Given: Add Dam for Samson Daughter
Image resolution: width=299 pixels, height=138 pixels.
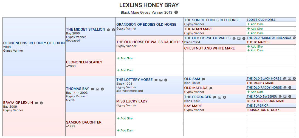Looking at the screenshot, I should click(x=125, y=130).
